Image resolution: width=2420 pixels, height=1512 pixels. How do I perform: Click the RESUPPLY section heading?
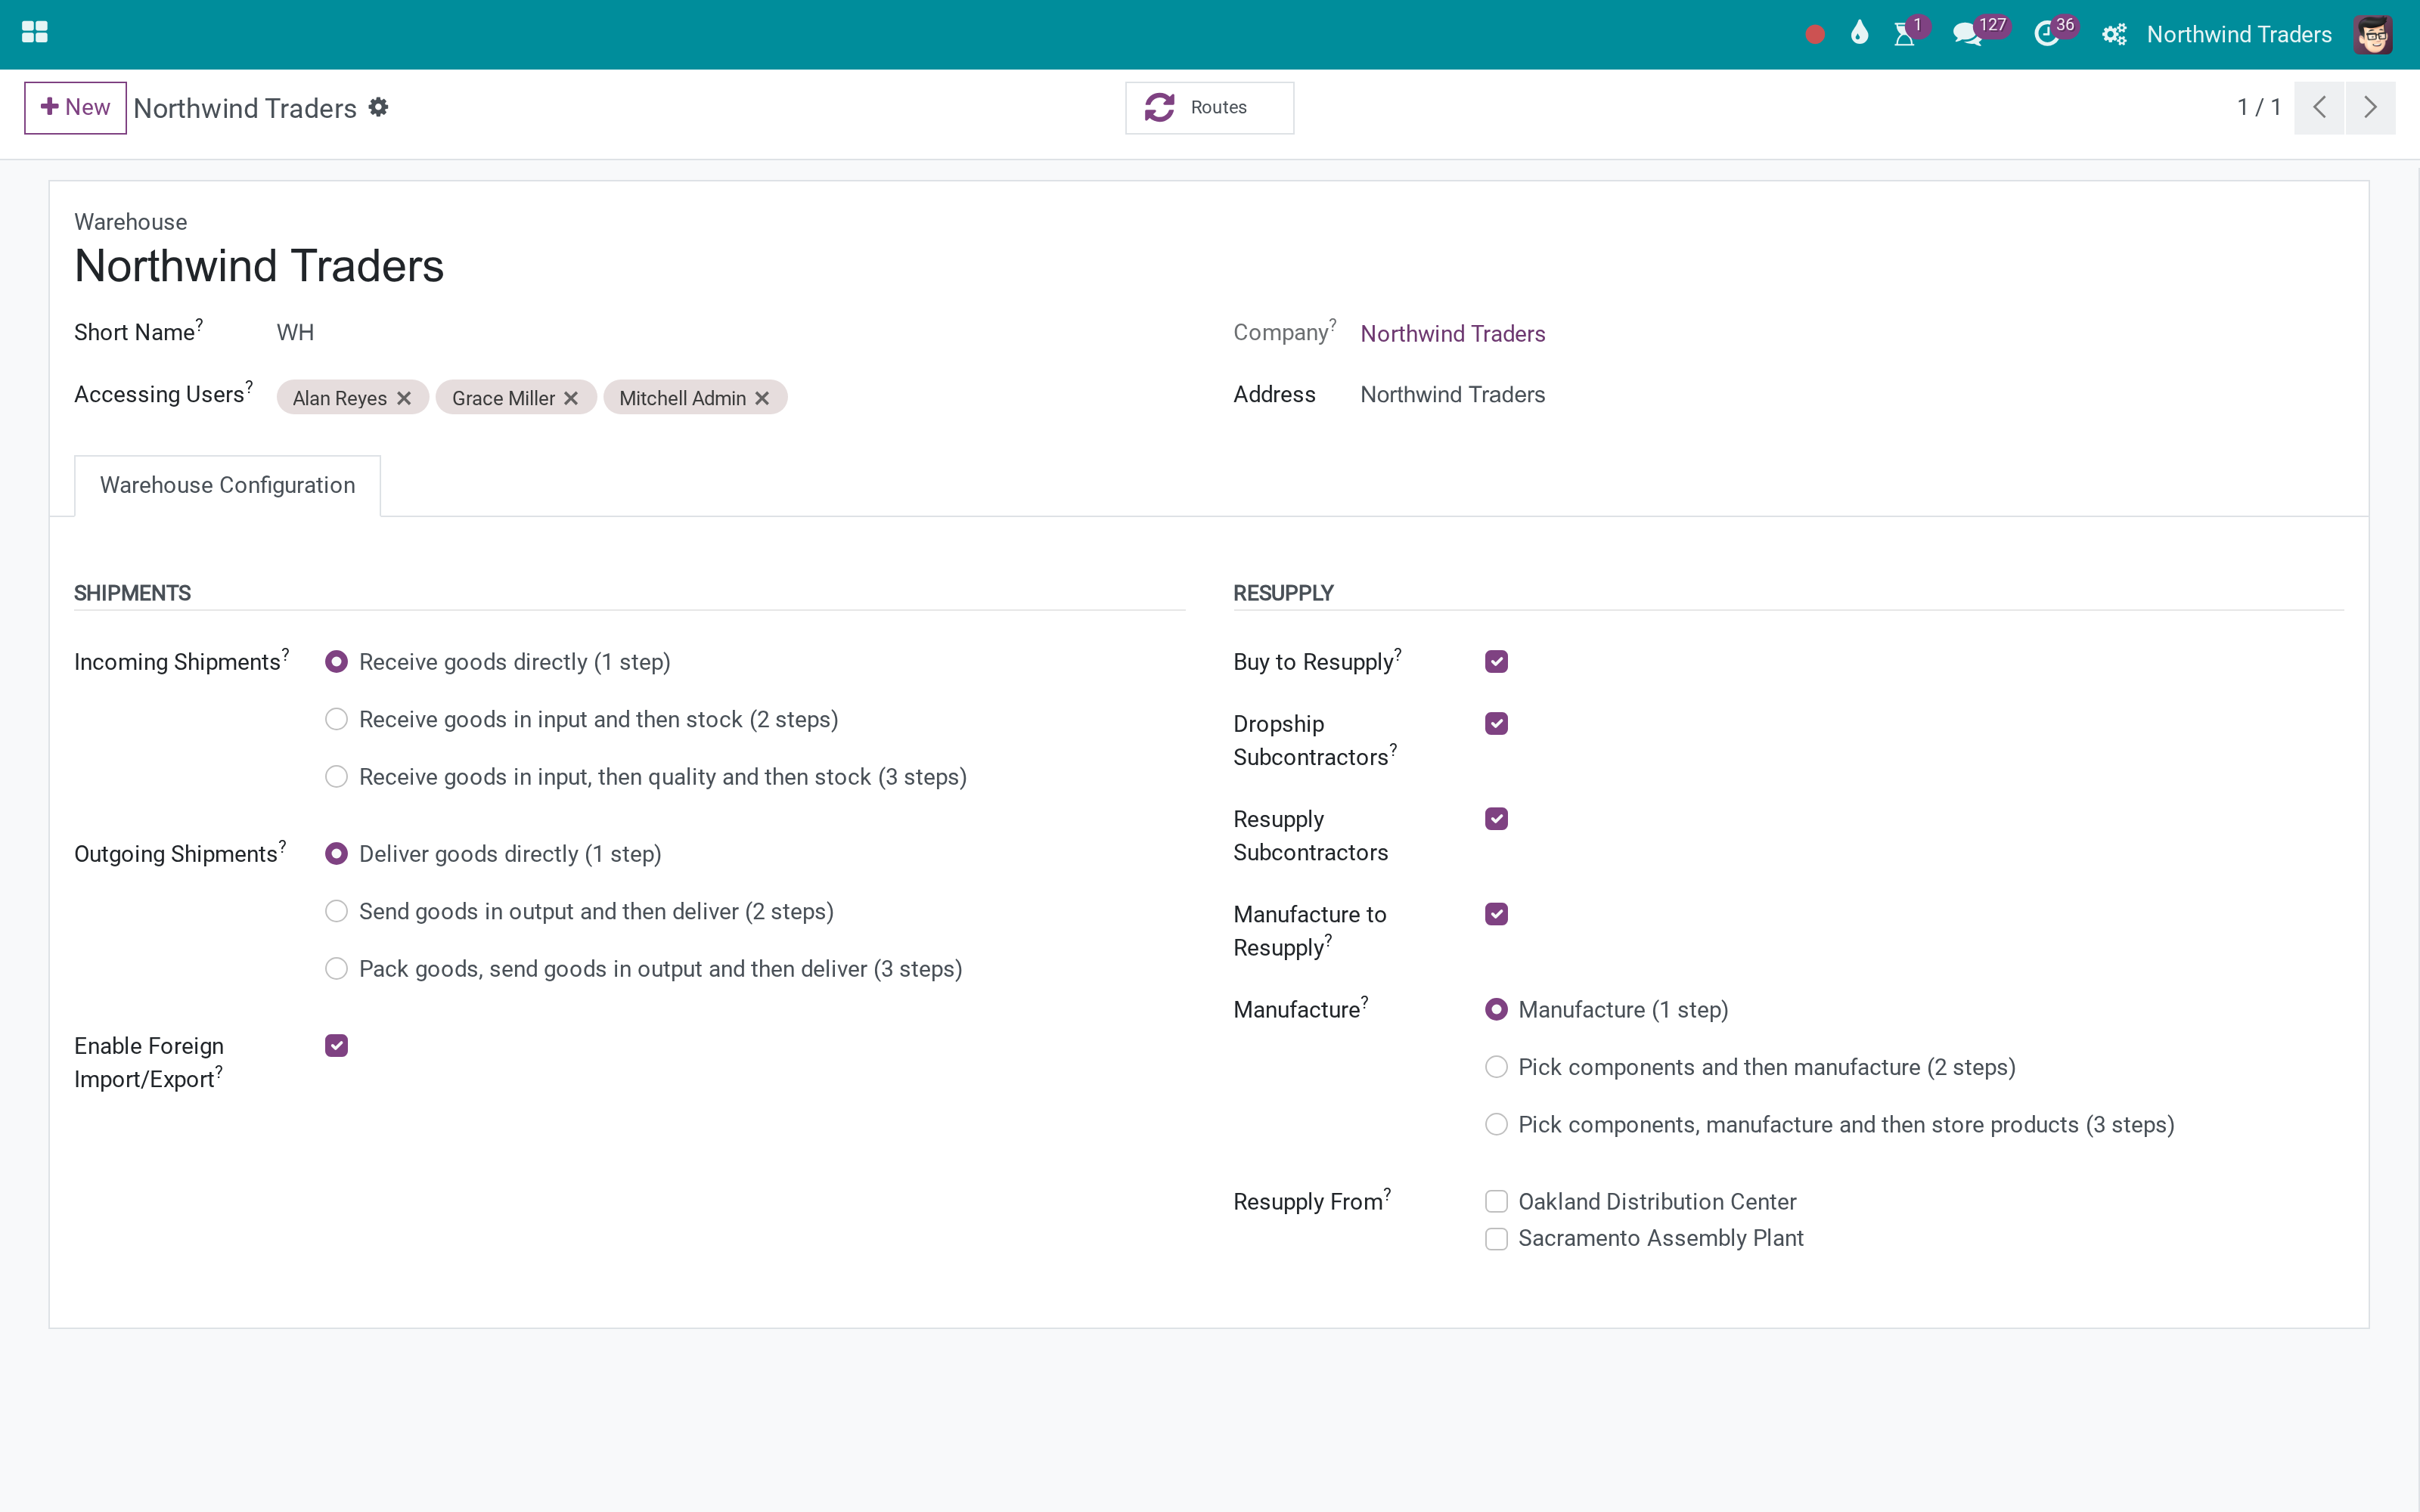point(1283,593)
